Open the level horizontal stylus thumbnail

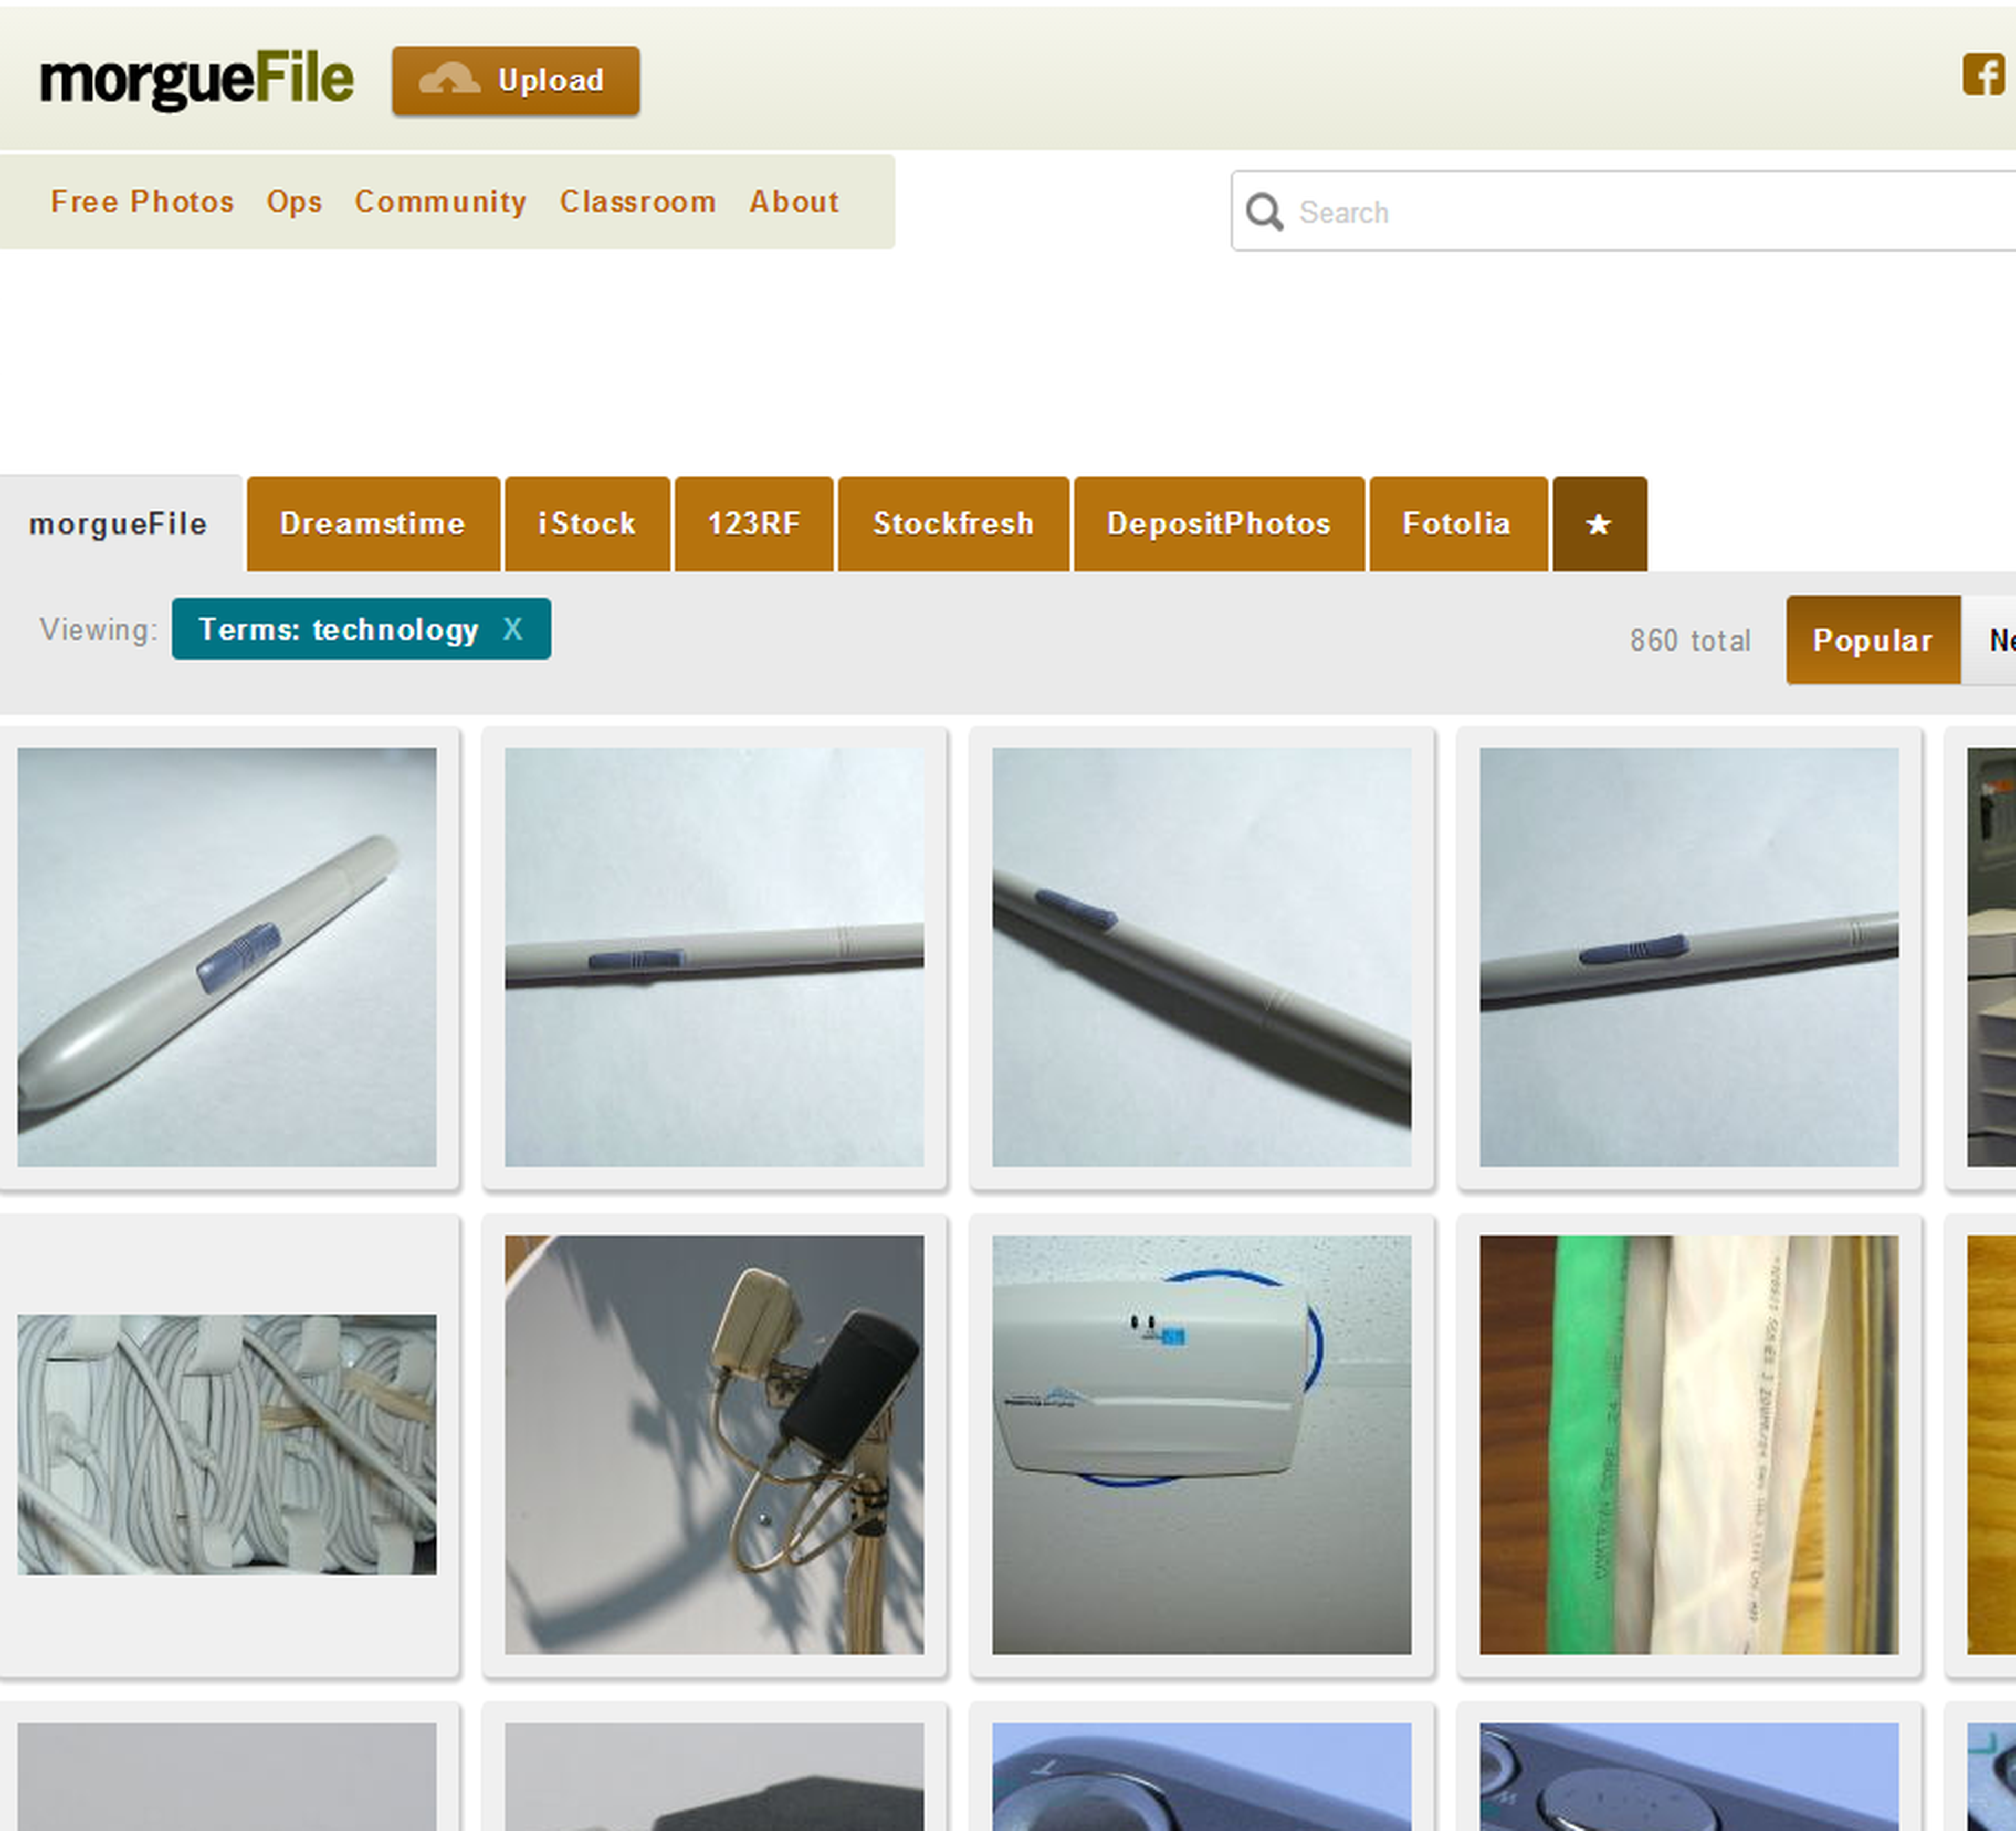(x=714, y=957)
